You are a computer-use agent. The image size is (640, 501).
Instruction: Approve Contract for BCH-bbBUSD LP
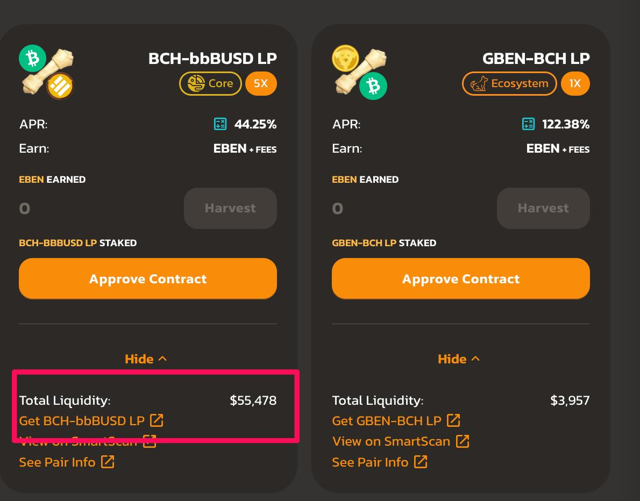148,278
